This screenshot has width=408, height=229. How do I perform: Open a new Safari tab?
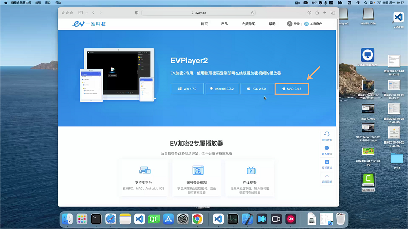(x=325, y=12)
